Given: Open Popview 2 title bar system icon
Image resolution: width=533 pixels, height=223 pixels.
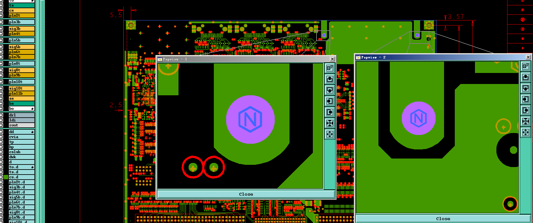Looking at the screenshot, I should [358, 57].
